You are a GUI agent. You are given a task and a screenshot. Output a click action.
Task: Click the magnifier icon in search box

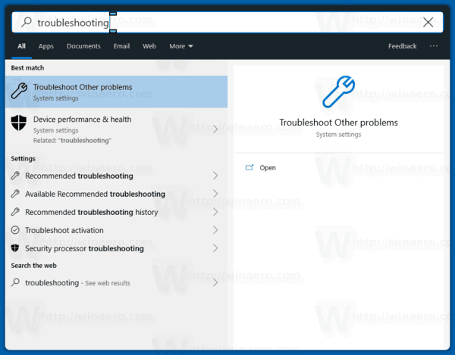(x=27, y=22)
